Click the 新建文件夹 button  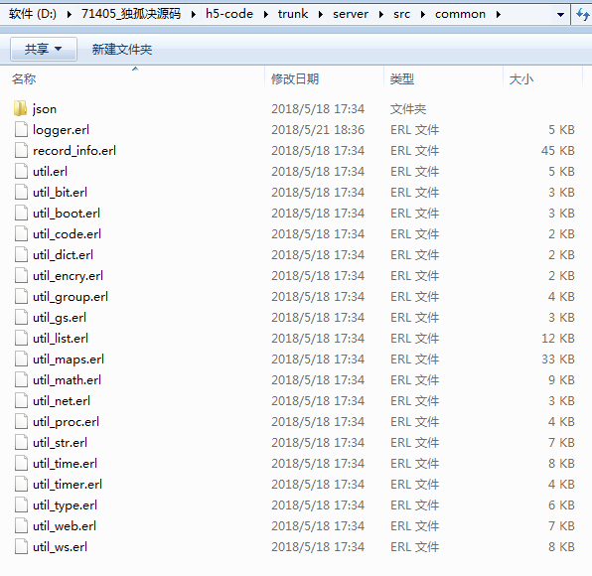point(122,49)
